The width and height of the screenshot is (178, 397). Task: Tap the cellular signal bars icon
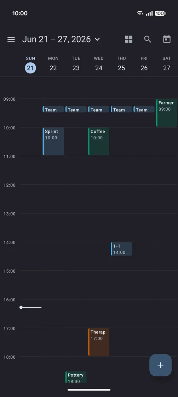click(149, 13)
